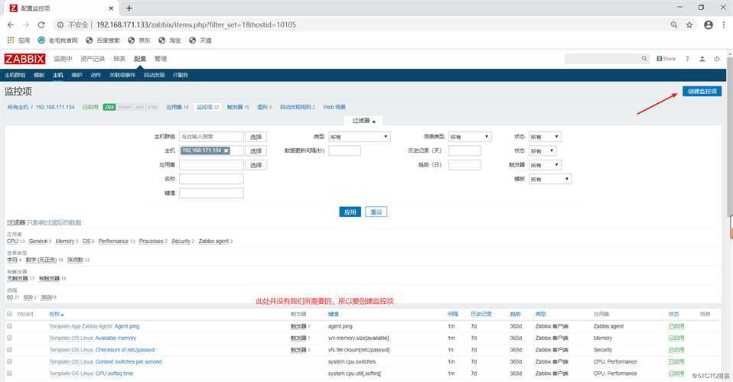Open the 监测中 main menu
This screenshot has width=733, height=382.
click(63, 59)
